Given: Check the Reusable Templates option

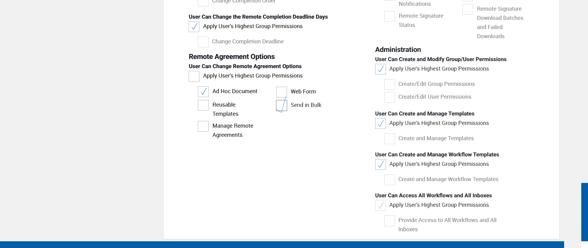Looking at the screenshot, I should click(203, 105).
